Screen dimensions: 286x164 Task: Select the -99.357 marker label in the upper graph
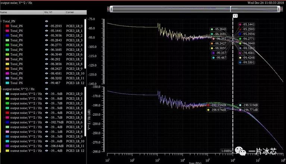(219, 53)
